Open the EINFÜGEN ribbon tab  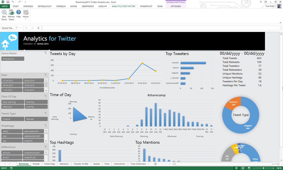[28, 6]
